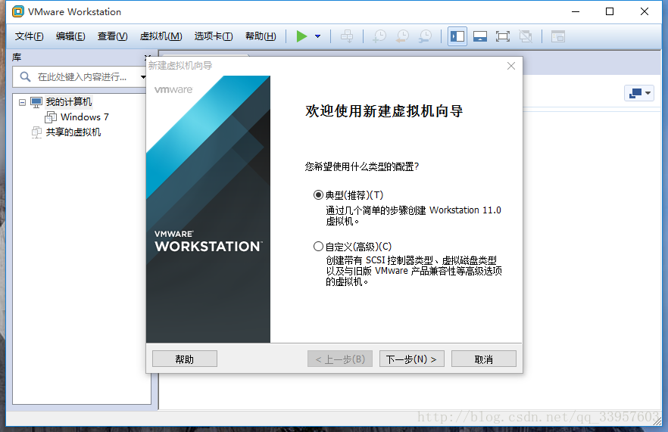Open the 选项卡(T) menu

click(214, 36)
